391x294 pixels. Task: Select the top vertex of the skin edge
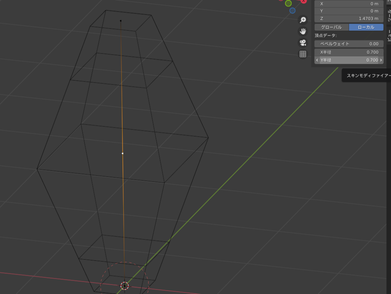tap(121, 21)
